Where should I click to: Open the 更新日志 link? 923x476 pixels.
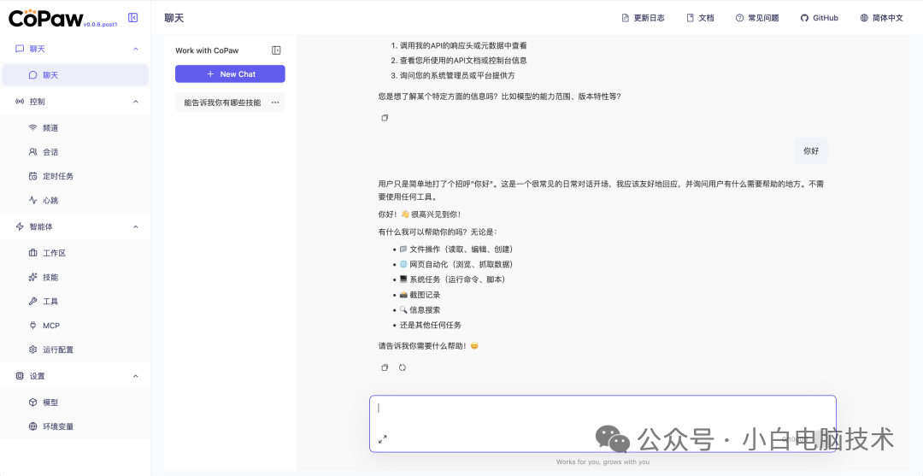[643, 18]
